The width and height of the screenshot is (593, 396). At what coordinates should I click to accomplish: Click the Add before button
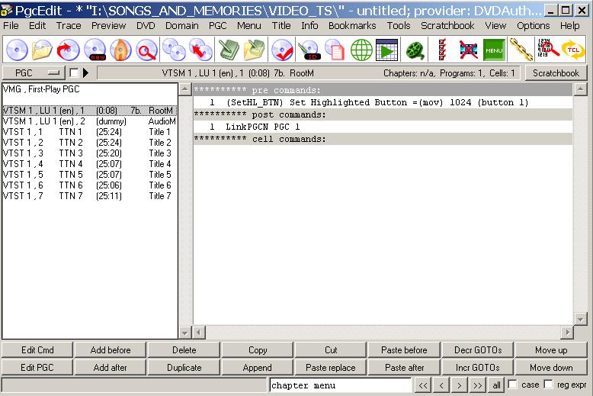coord(111,350)
